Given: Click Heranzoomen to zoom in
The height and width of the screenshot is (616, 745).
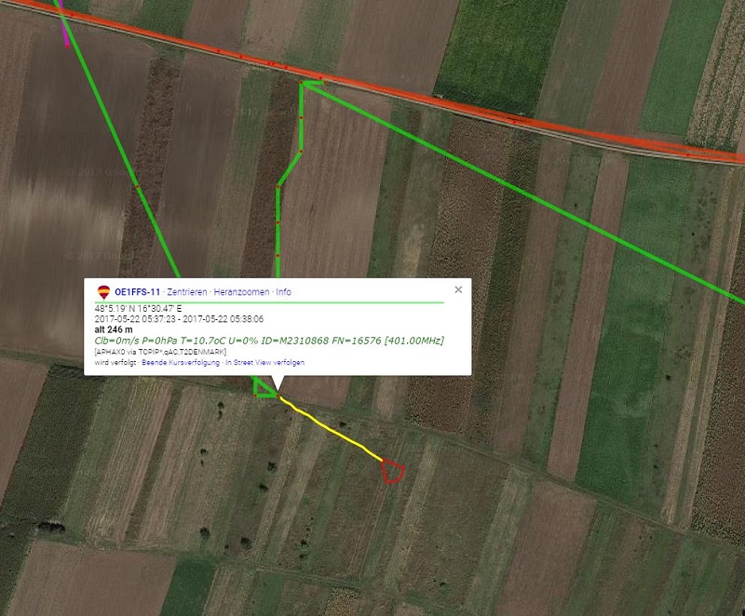Looking at the screenshot, I should click(x=241, y=292).
